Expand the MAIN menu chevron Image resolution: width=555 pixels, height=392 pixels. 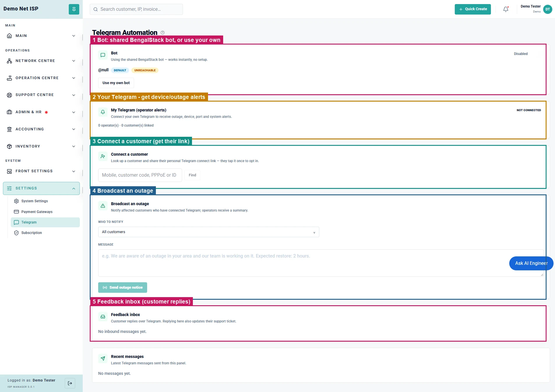(x=74, y=36)
